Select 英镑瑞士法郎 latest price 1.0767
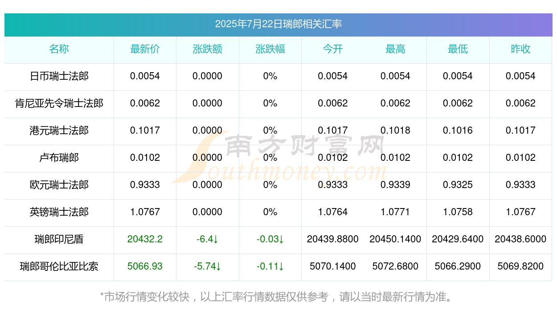This screenshot has height=311, width=557. tap(145, 212)
